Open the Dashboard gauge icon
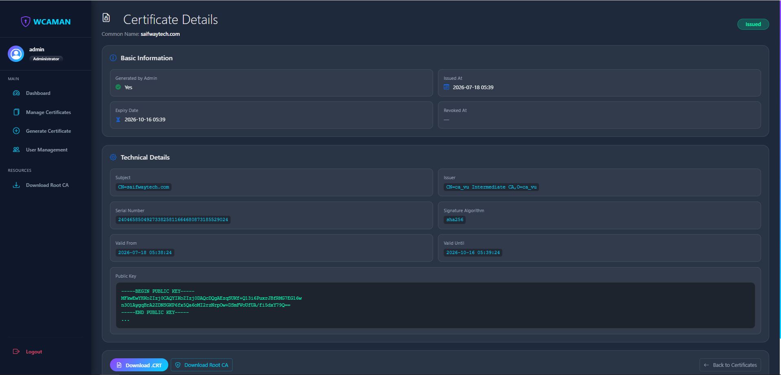 coord(16,93)
